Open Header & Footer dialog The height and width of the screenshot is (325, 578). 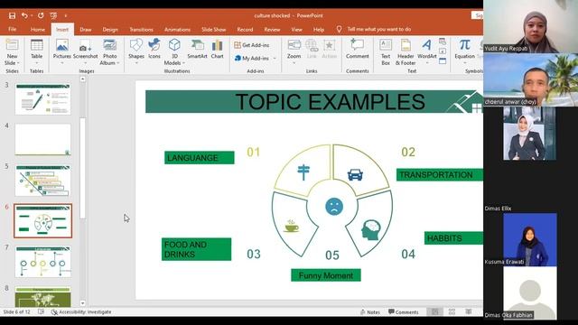click(406, 52)
